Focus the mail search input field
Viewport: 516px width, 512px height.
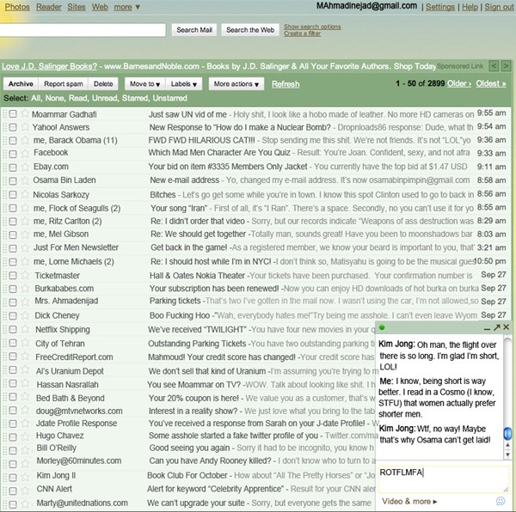83,30
